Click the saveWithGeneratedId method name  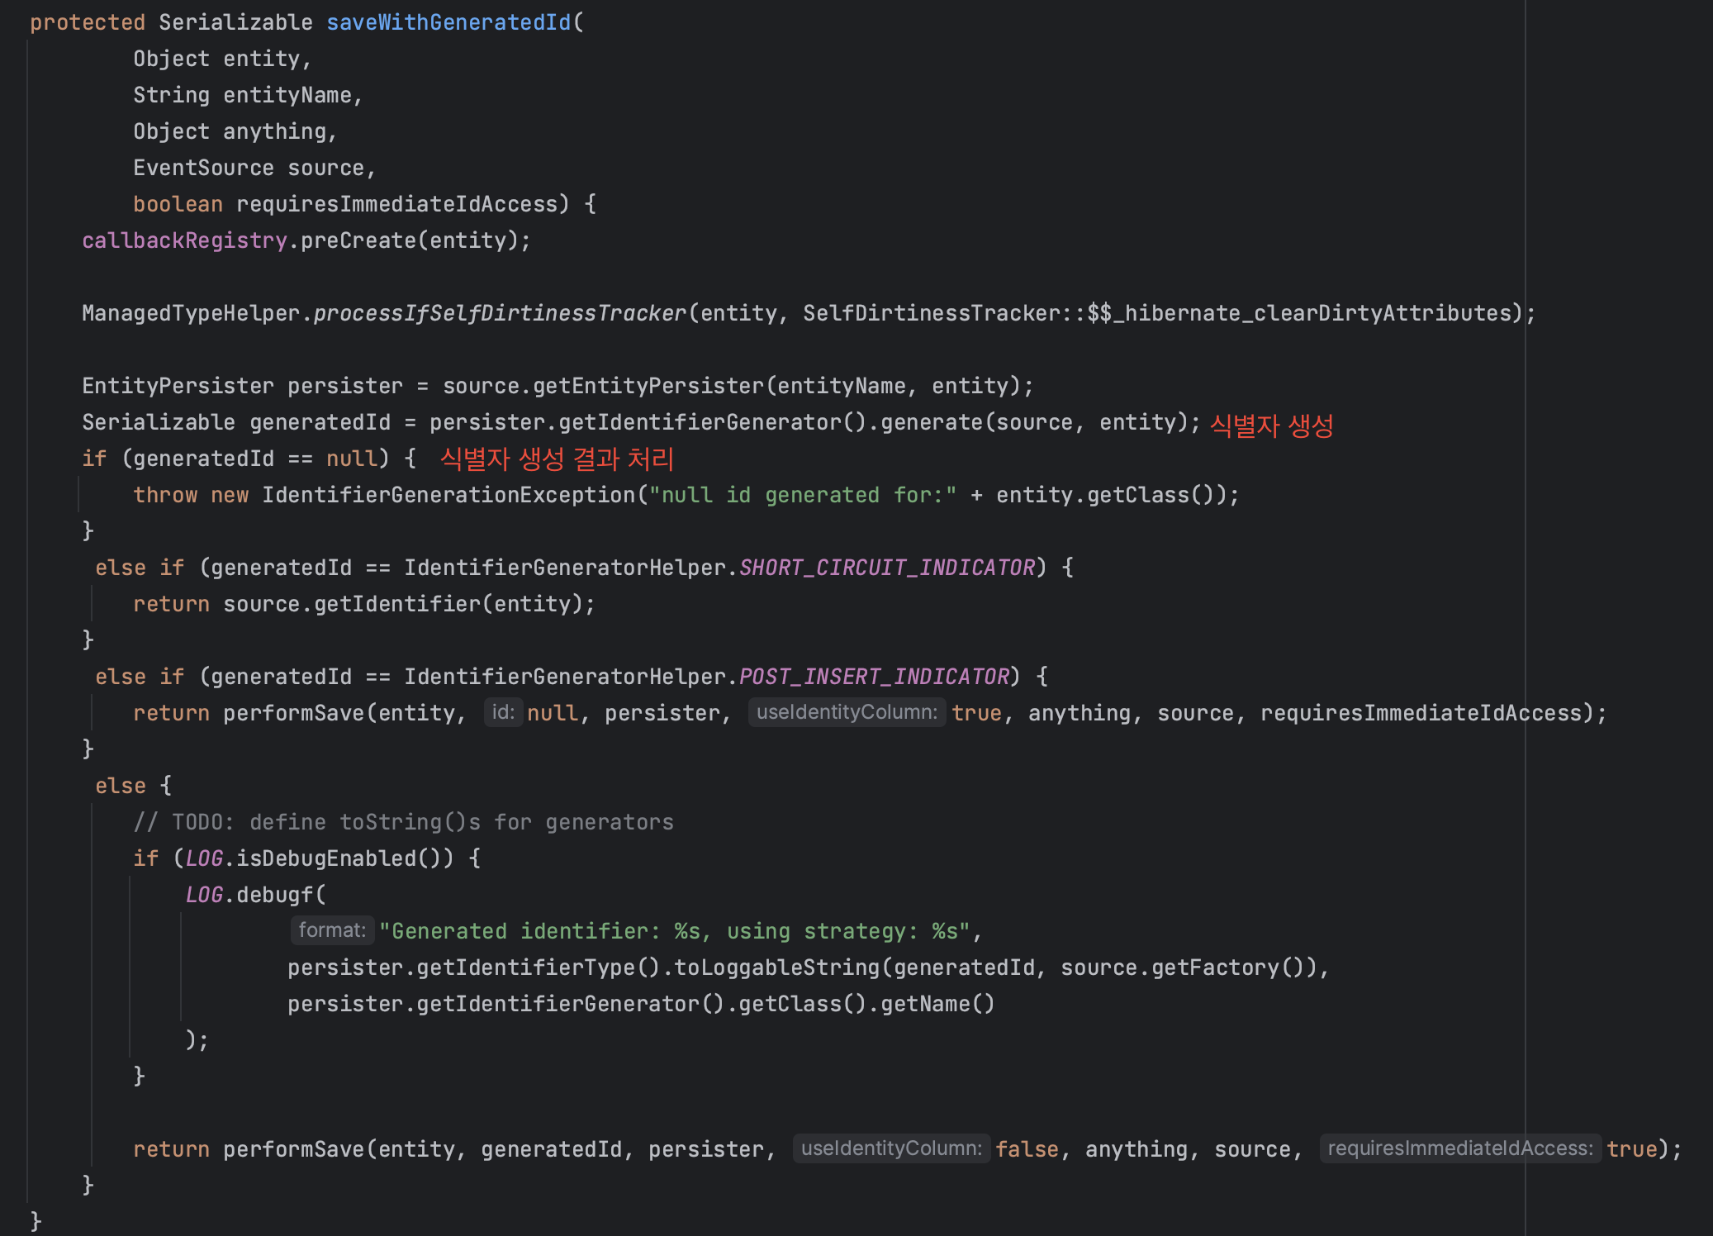pyautogui.click(x=448, y=22)
